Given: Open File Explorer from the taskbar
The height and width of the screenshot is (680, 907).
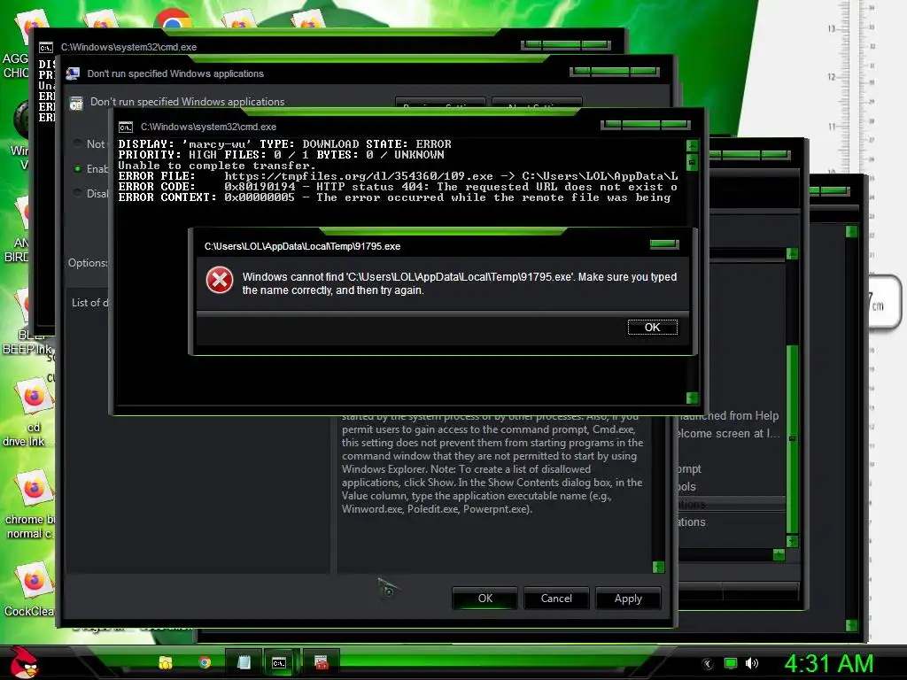Looking at the screenshot, I should (166, 662).
